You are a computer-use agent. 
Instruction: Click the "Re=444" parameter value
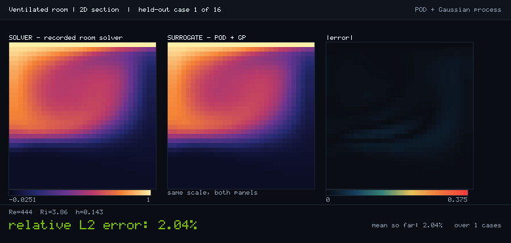20,212
